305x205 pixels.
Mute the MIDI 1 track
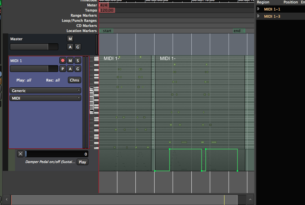70,61
